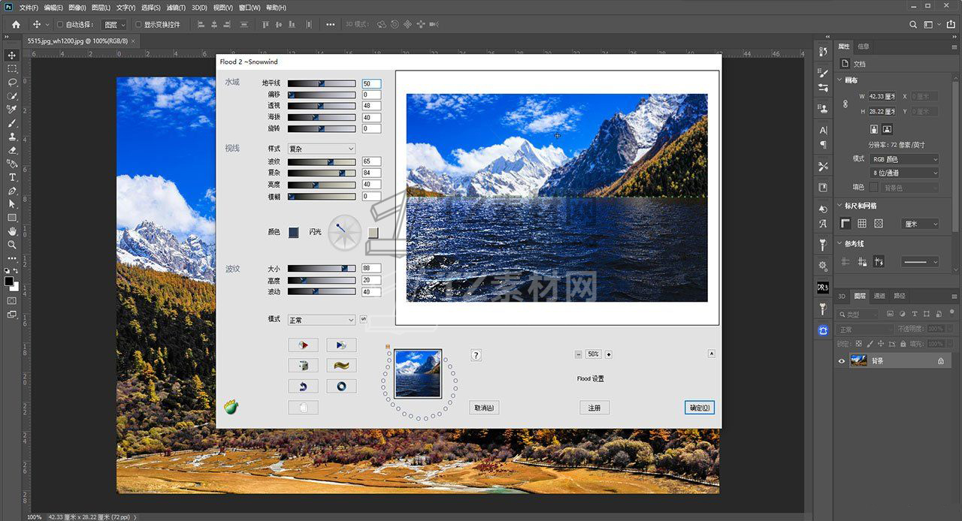962x521 pixels.
Task: Toggle landscape canvas orientation in Properties
Action: click(887, 129)
